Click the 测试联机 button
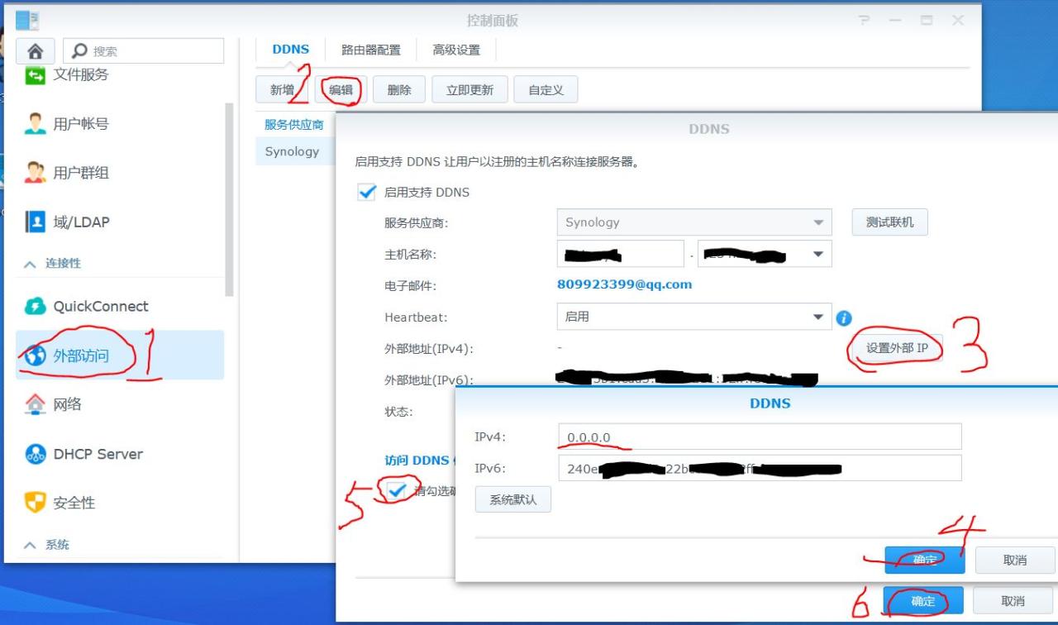 889,222
